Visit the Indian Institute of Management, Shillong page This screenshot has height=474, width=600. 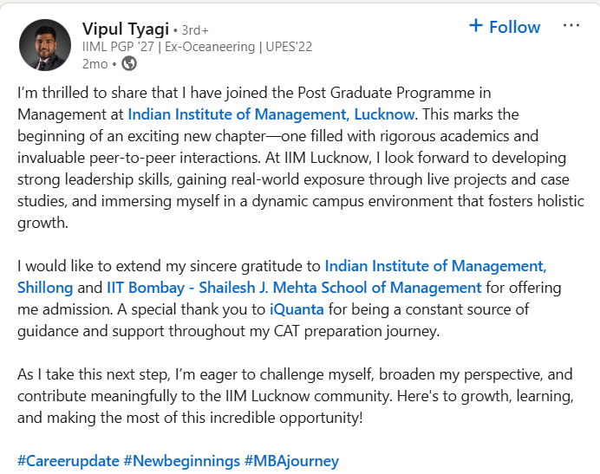(435, 265)
